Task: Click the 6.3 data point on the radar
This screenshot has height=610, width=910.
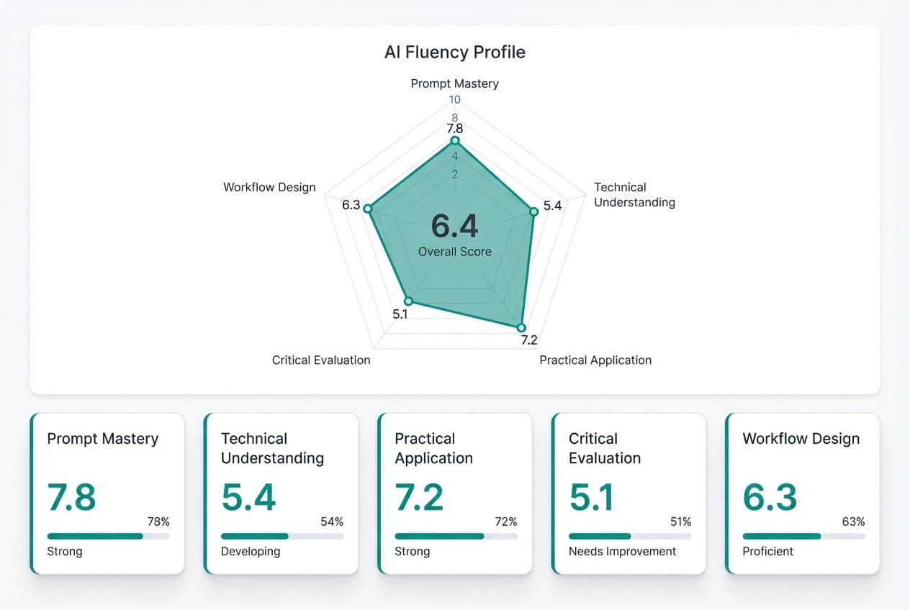Action: [367, 209]
